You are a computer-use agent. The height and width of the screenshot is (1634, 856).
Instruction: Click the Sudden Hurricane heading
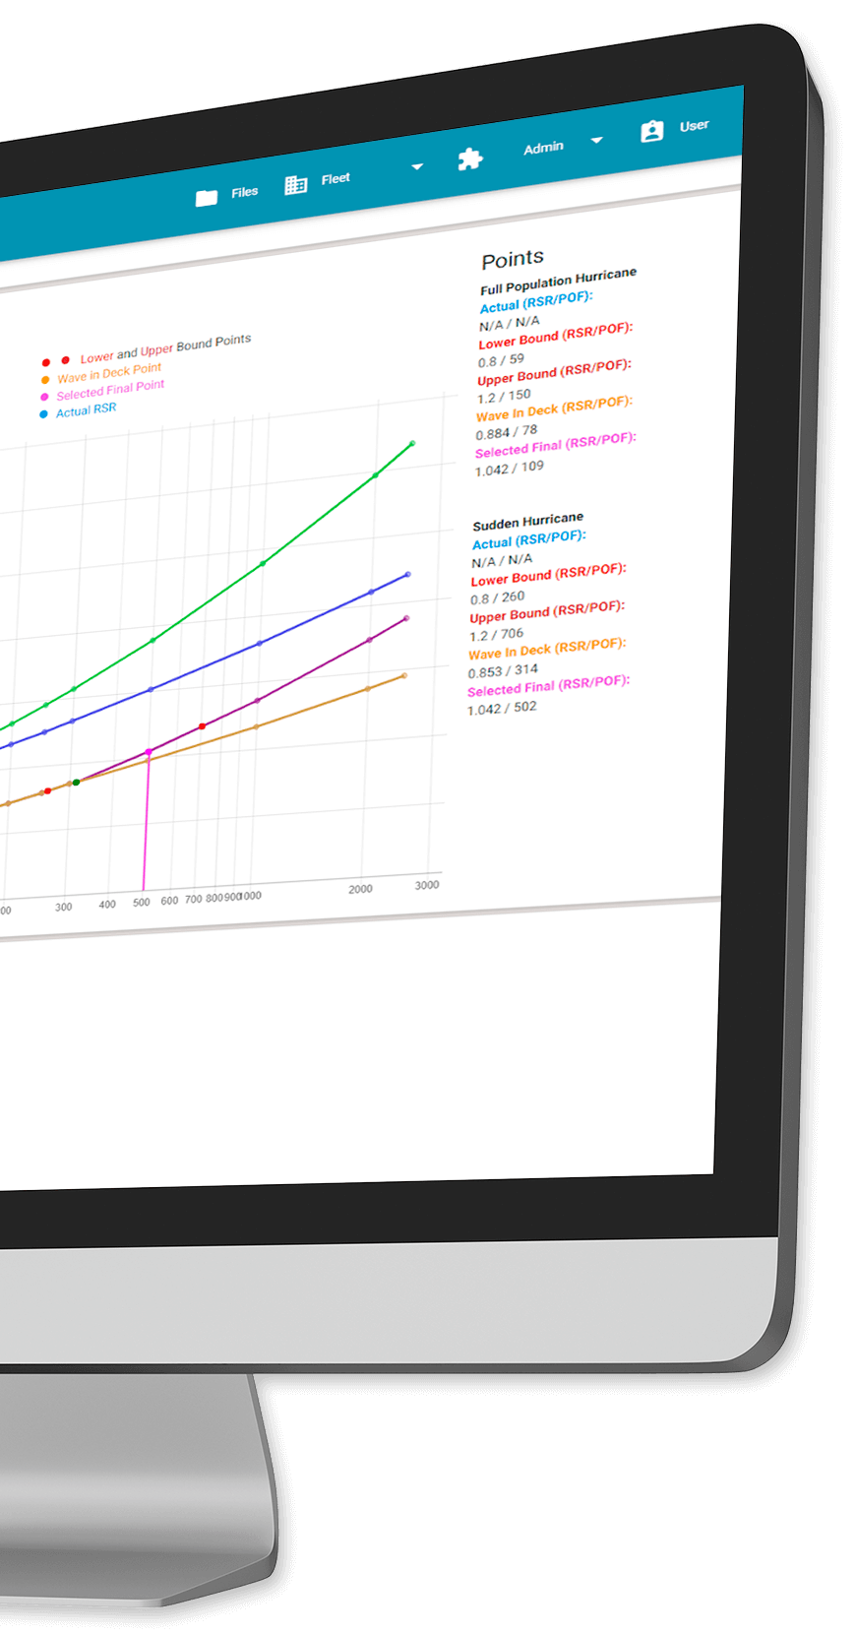coord(527,522)
